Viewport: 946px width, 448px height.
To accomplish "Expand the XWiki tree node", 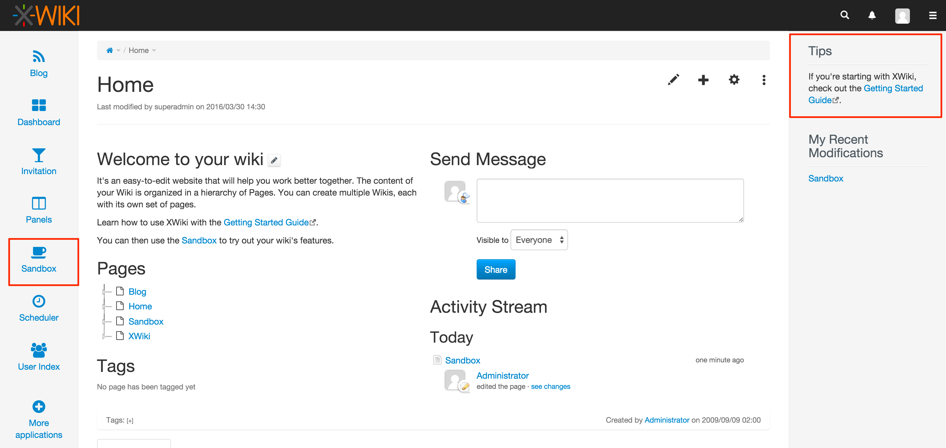I will click(x=104, y=336).
